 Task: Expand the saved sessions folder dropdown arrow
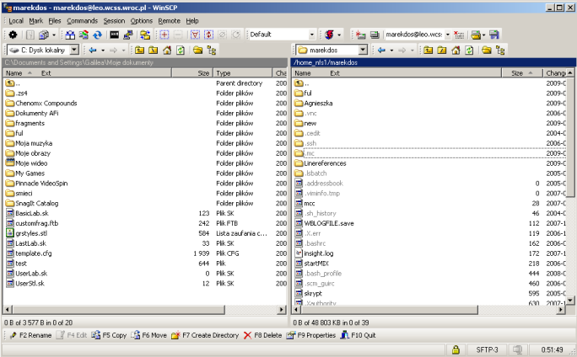click(483, 35)
